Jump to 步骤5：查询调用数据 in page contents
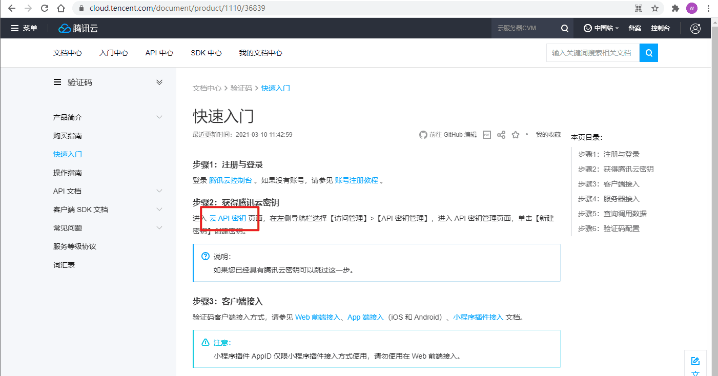Screen dimensions: 718x376 click(612, 214)
